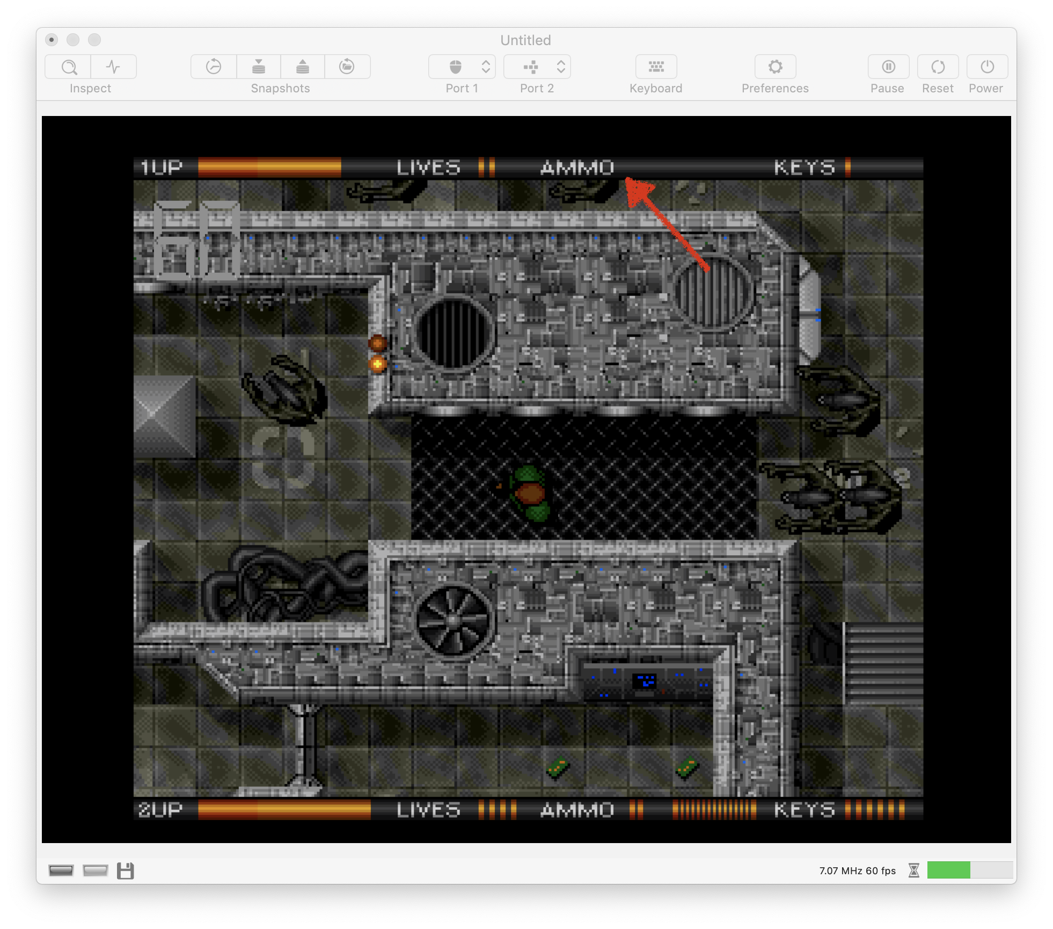Toggle the Power button
This screenshot has height=929, width=1053.
click(987, 67)
